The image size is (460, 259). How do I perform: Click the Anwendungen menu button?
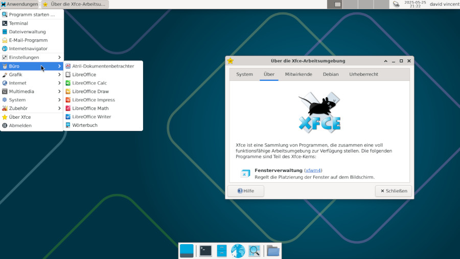pyautogui.click(x=19, y=4)
